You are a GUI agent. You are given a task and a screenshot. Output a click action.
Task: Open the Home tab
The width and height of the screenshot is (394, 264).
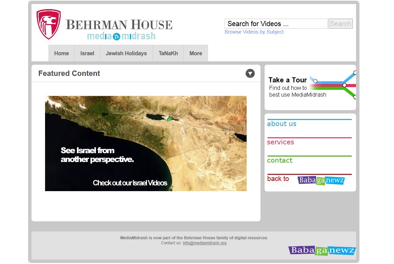coord(61,53)
